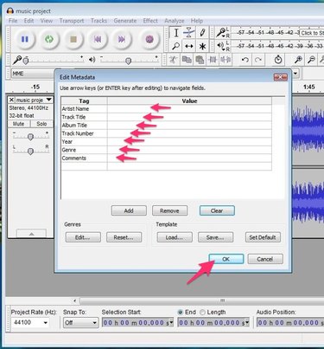This screenshot has width=324, height=349.
Task: Click the Genres Reset... button
Action: tap(124, 237)
